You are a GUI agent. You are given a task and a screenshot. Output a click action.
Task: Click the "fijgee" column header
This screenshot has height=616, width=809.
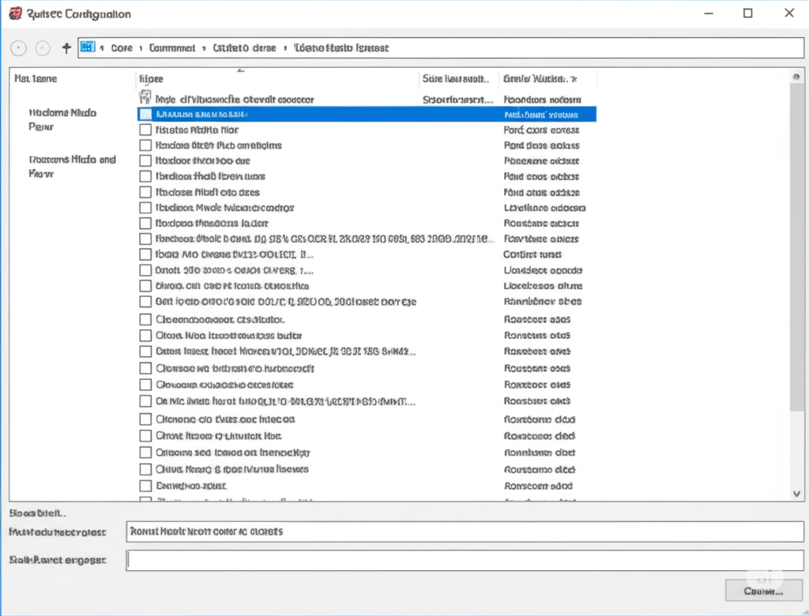click(x=277, y=79)
